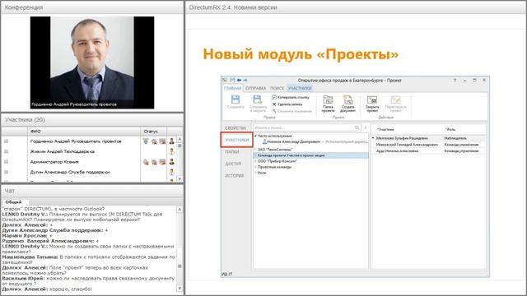The height and width of the screenshot is (296, 527).
Task: Click the user avatar icon in Администратор Ксения row
Action: tap(172, 162)
